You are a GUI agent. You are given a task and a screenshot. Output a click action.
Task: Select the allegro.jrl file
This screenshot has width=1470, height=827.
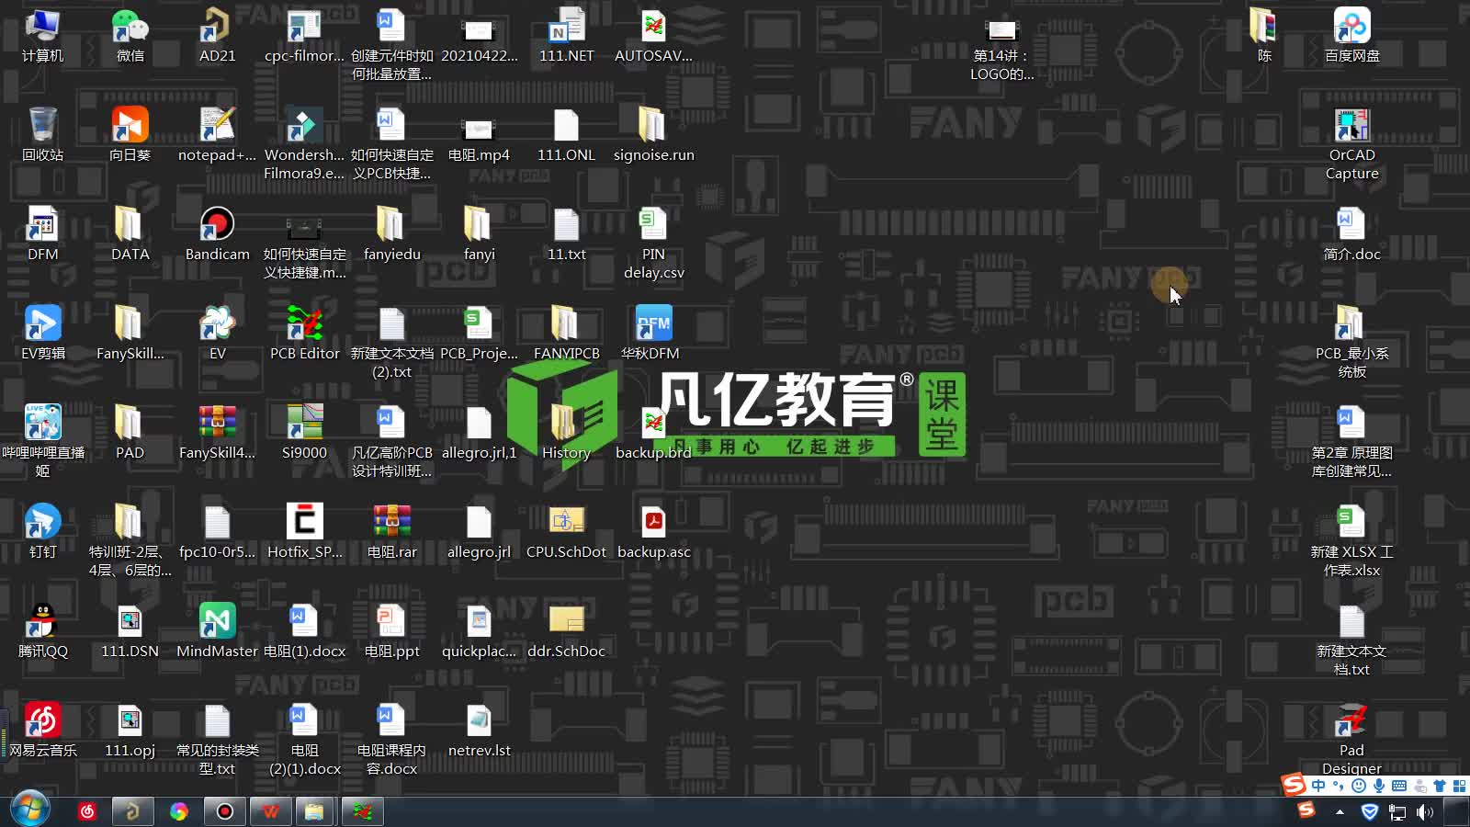point(479,531)
